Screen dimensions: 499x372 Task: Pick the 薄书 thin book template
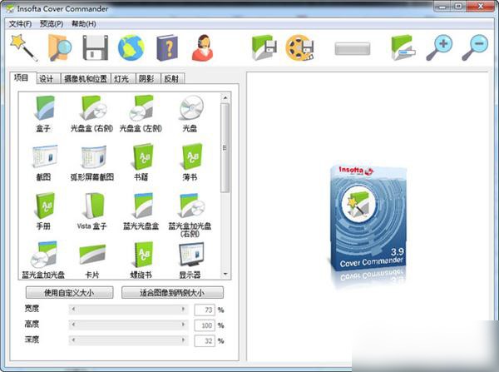[190, 163]
